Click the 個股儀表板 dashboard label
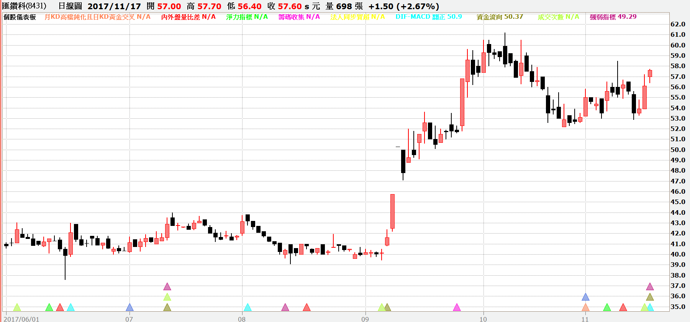The image size is (690, 322). [20, 17]
